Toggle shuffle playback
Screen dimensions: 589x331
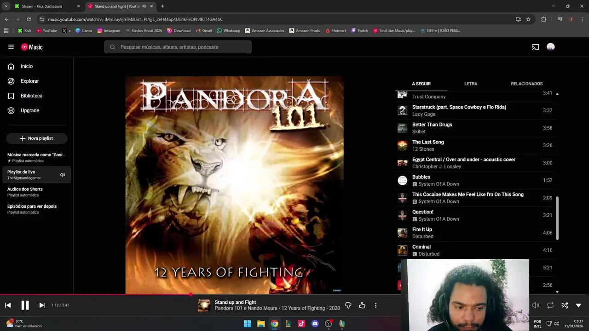coord(565,305)
